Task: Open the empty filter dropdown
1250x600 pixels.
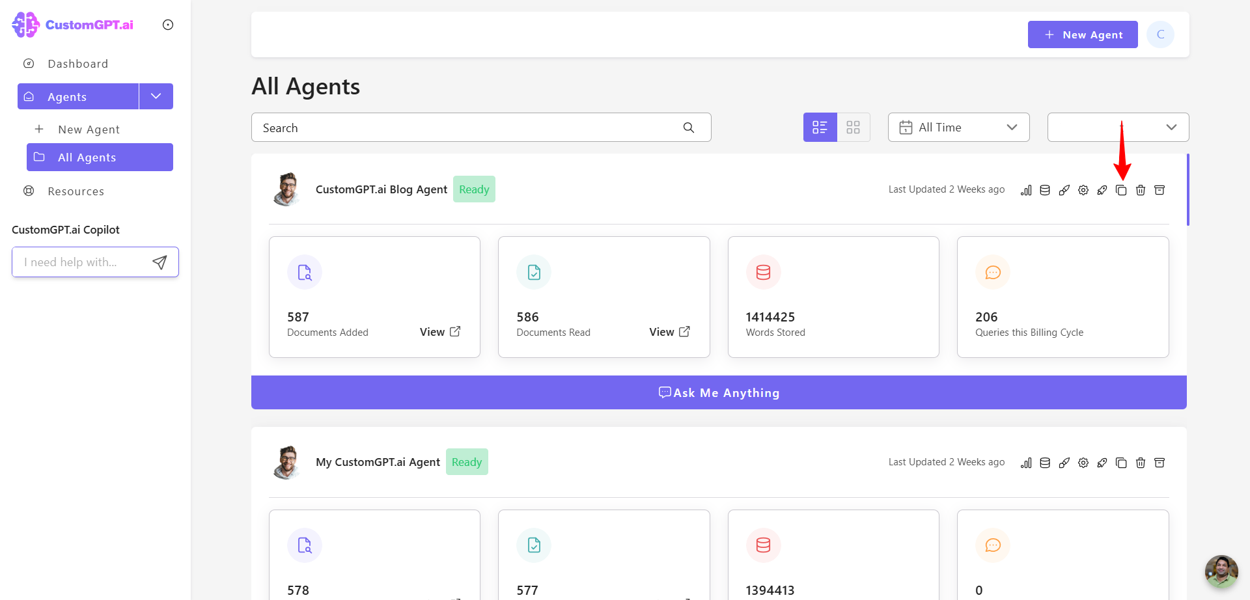Action: pos(1118,128)
